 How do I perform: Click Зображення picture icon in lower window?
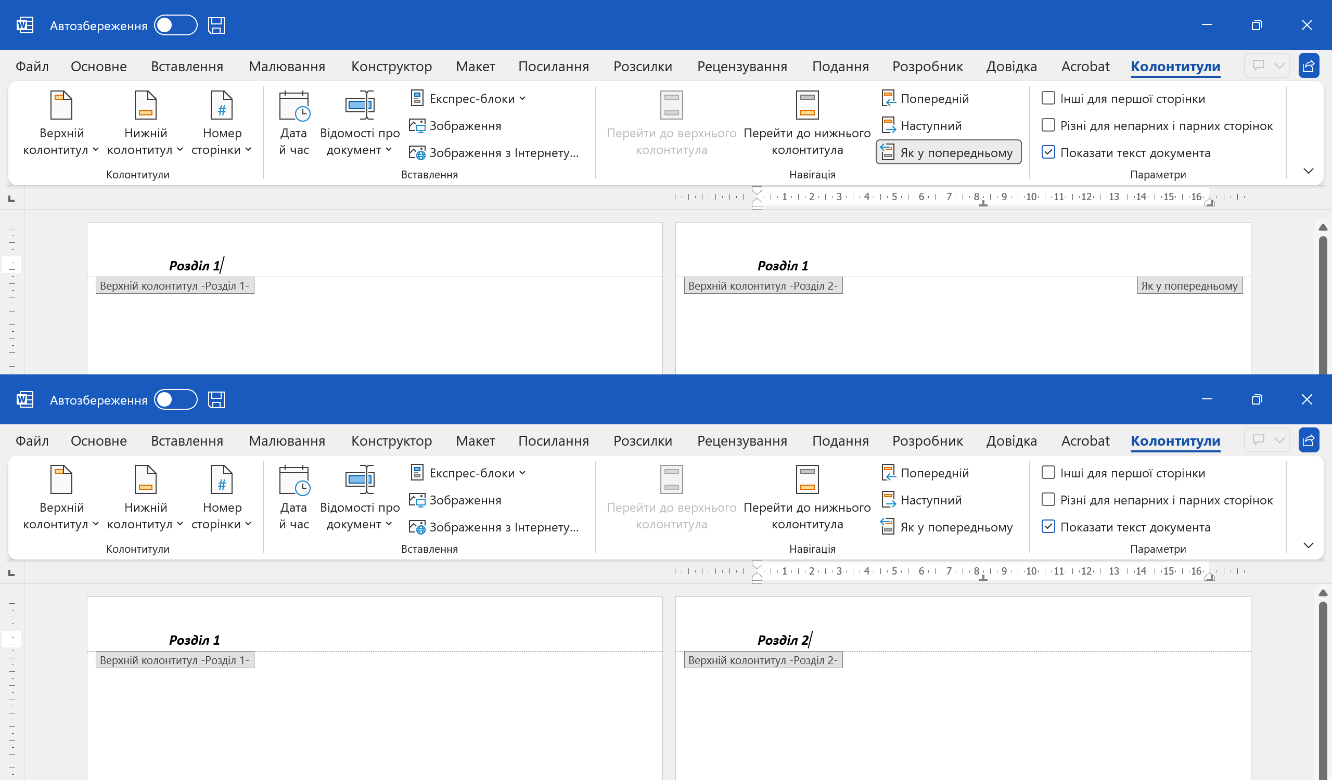(417, 500)
